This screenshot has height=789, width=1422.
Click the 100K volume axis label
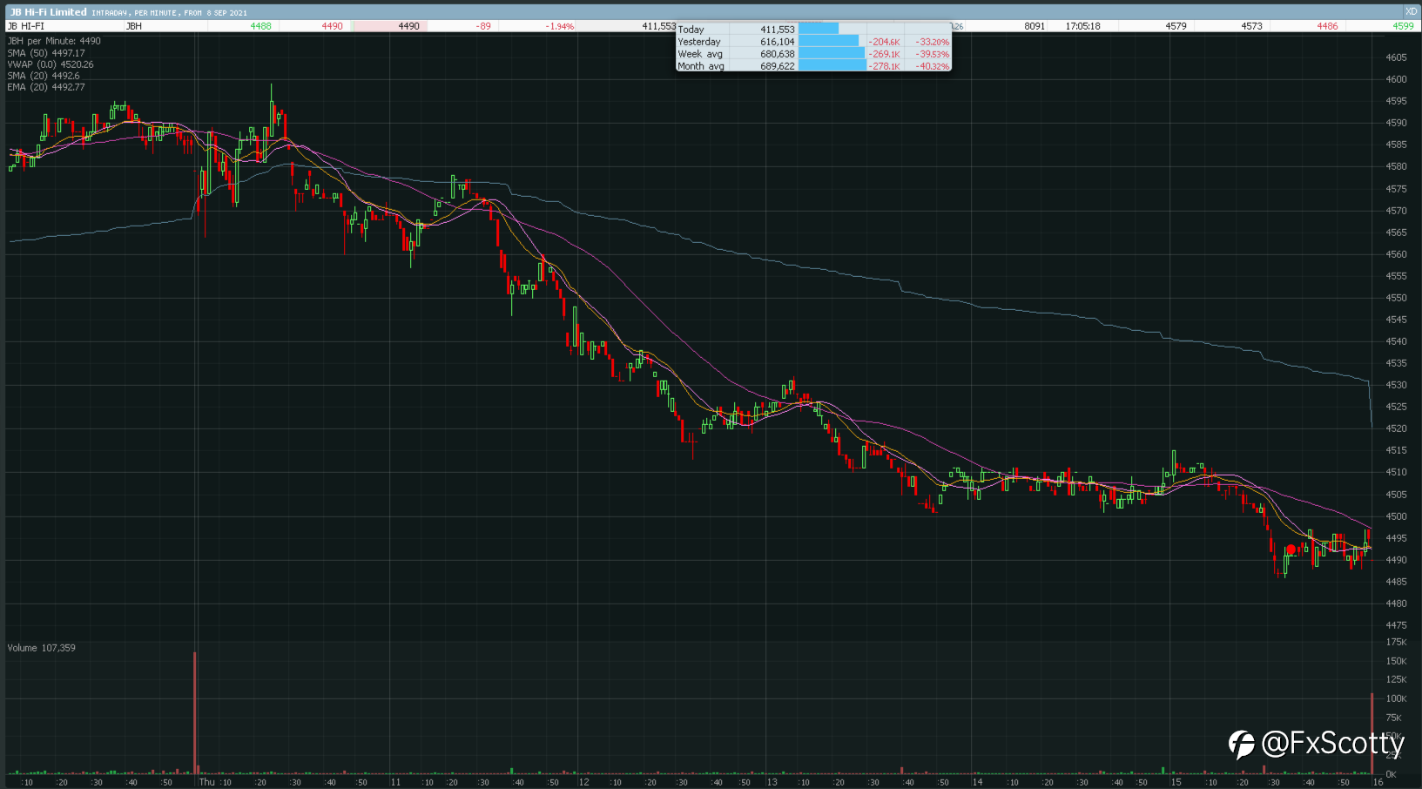click(x=1396, y=698)
